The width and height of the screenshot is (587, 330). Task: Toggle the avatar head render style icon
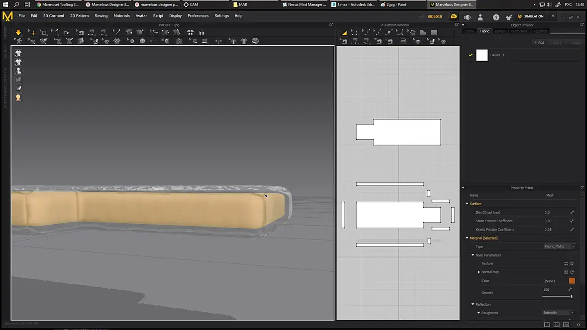pos(18,97)
